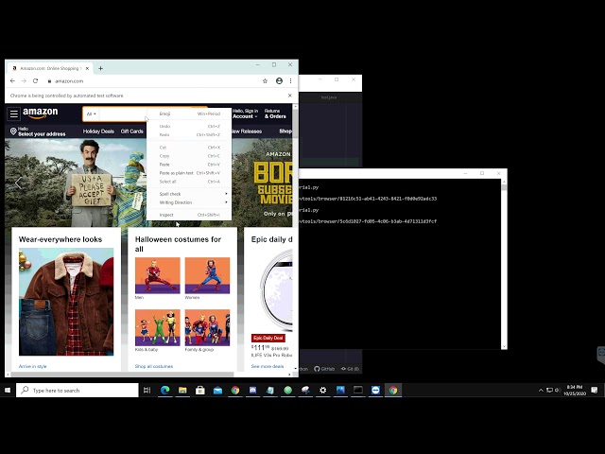
Task: Click the amazon.com address bar
Action: pos(152,81)
